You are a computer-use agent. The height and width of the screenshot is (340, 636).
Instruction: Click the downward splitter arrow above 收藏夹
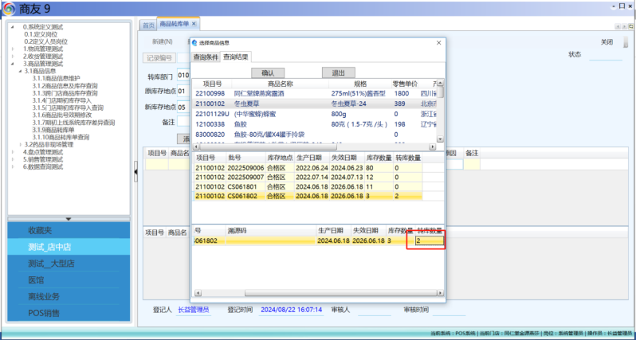coord(69,219)
